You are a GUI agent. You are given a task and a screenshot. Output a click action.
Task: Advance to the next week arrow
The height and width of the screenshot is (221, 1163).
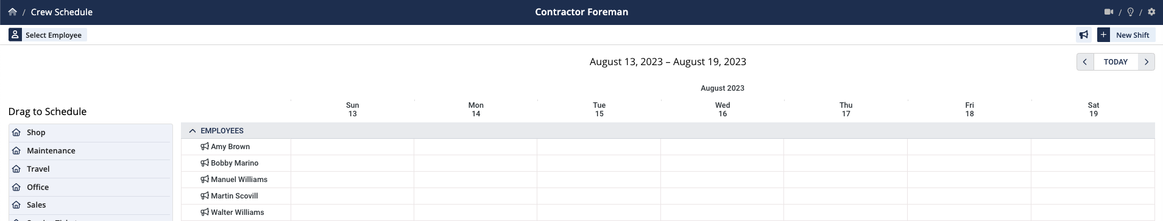[1147, 62]
